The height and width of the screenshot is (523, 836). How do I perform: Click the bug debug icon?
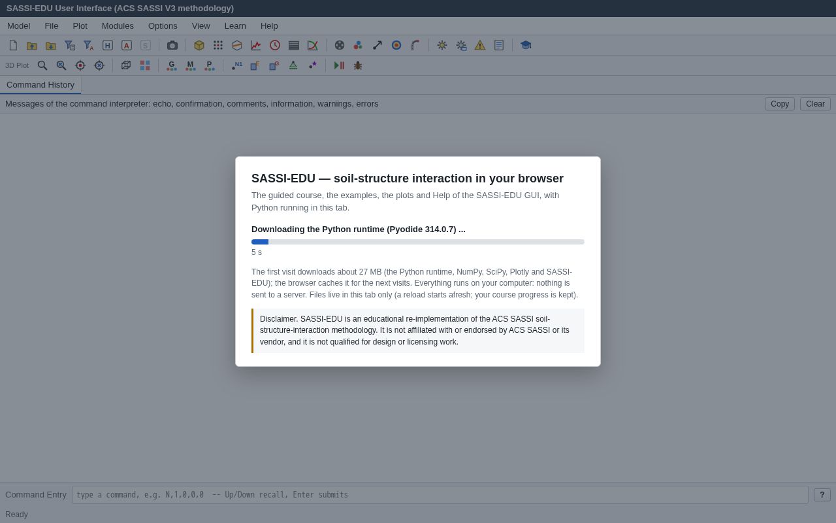tap(358, 65)
